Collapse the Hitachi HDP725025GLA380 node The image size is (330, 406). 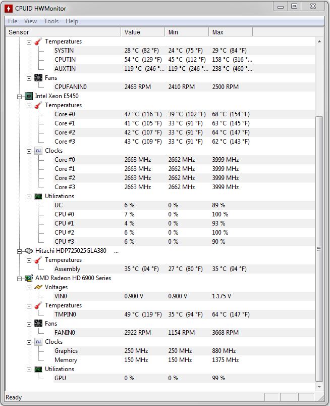pyautogui.click(x=20, y=251)
